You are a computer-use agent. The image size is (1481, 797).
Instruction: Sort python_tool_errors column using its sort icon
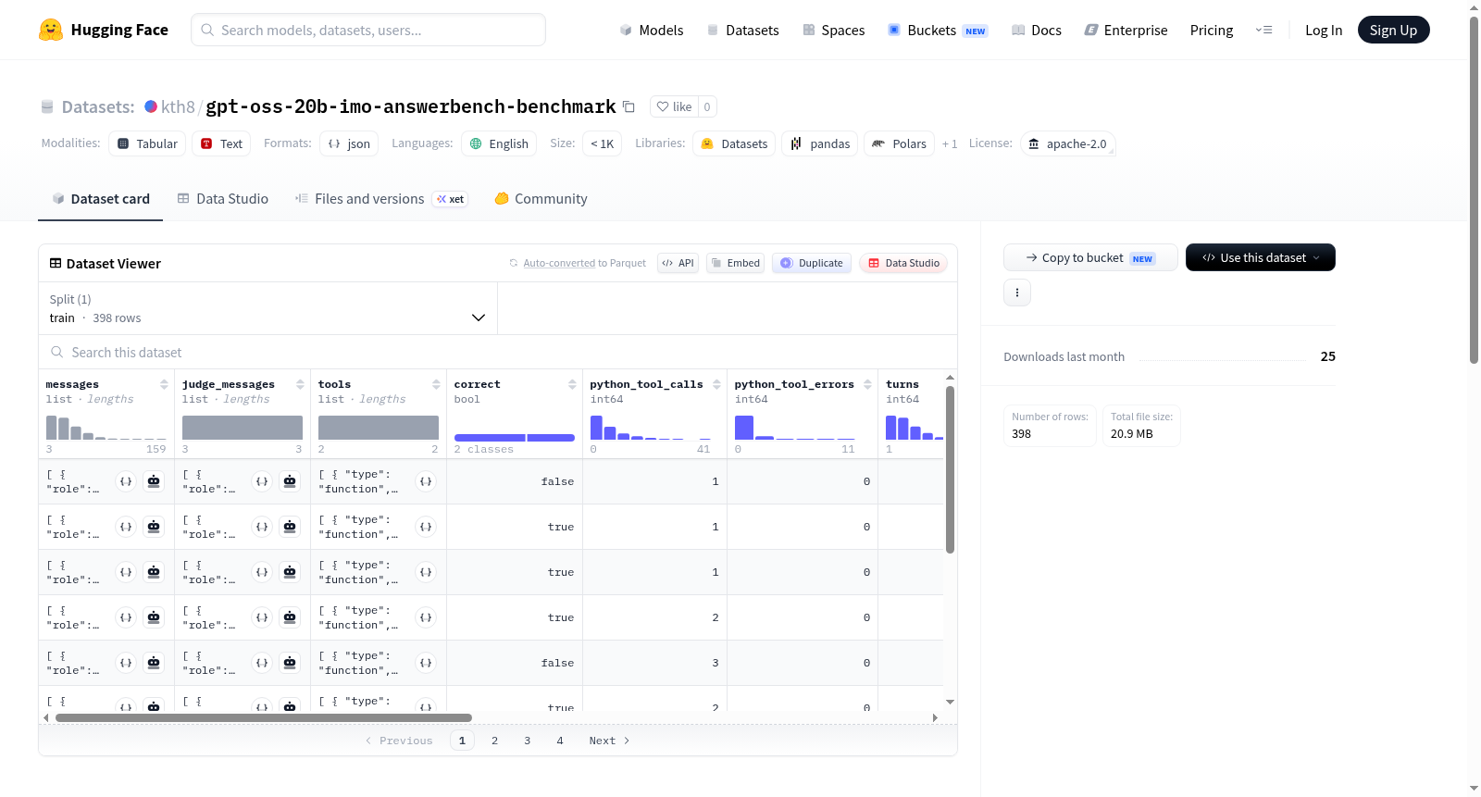coord(867,384)
